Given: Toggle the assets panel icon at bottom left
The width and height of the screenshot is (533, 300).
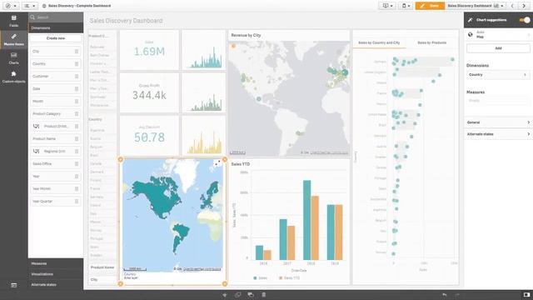Looking at the screenshot, I should click(13, 285).
